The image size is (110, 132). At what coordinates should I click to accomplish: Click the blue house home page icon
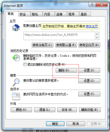click(x=16, y=28)
